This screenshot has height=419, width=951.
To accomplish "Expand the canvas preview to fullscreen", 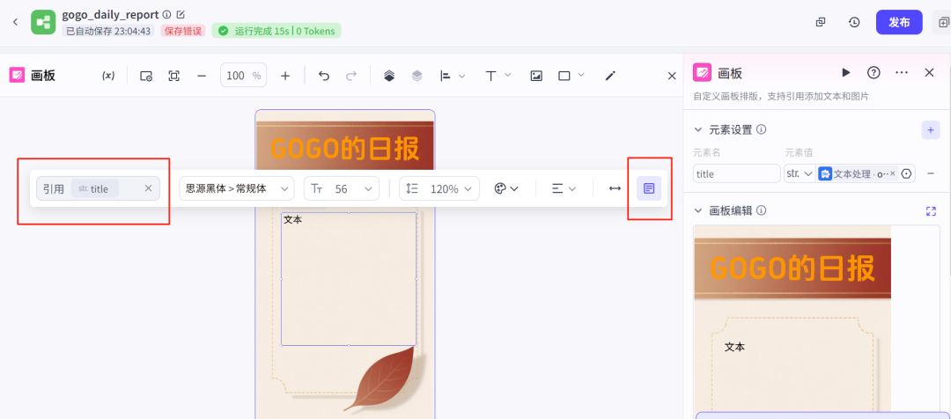I will coord(931,211).
